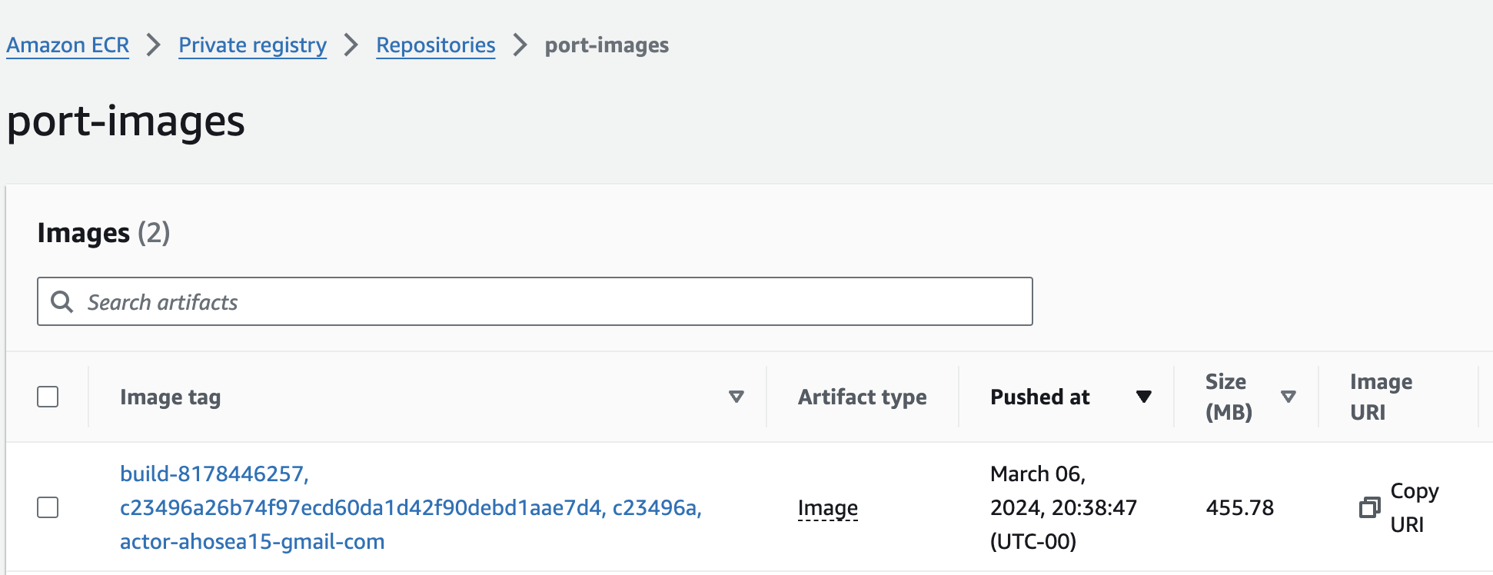This screenshot has height=575, width=1493.
Task: Click the Size (MB) column label
Action: pyautogui.click(x=1228, y=397)
